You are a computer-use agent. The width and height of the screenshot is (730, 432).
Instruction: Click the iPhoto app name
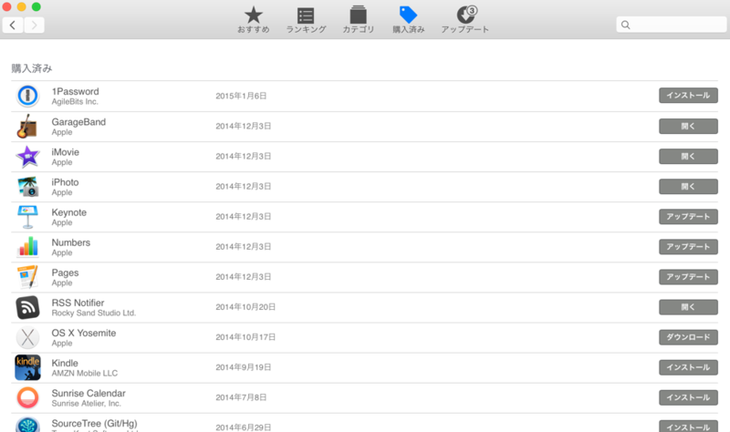pos(65,182)
